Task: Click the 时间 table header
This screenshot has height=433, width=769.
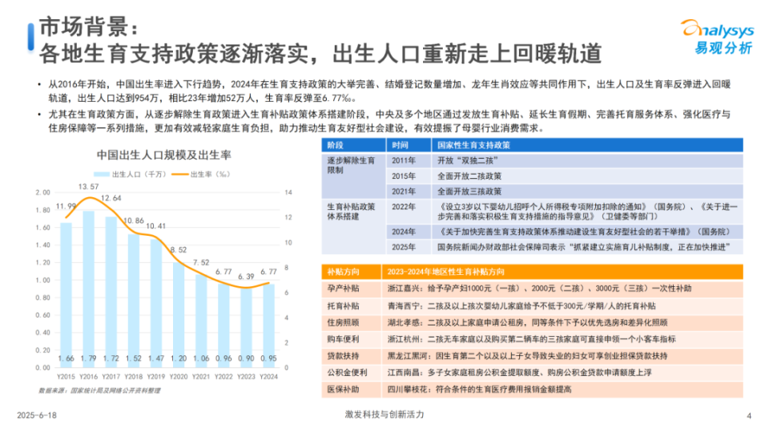Action: [x=409, y=145]
